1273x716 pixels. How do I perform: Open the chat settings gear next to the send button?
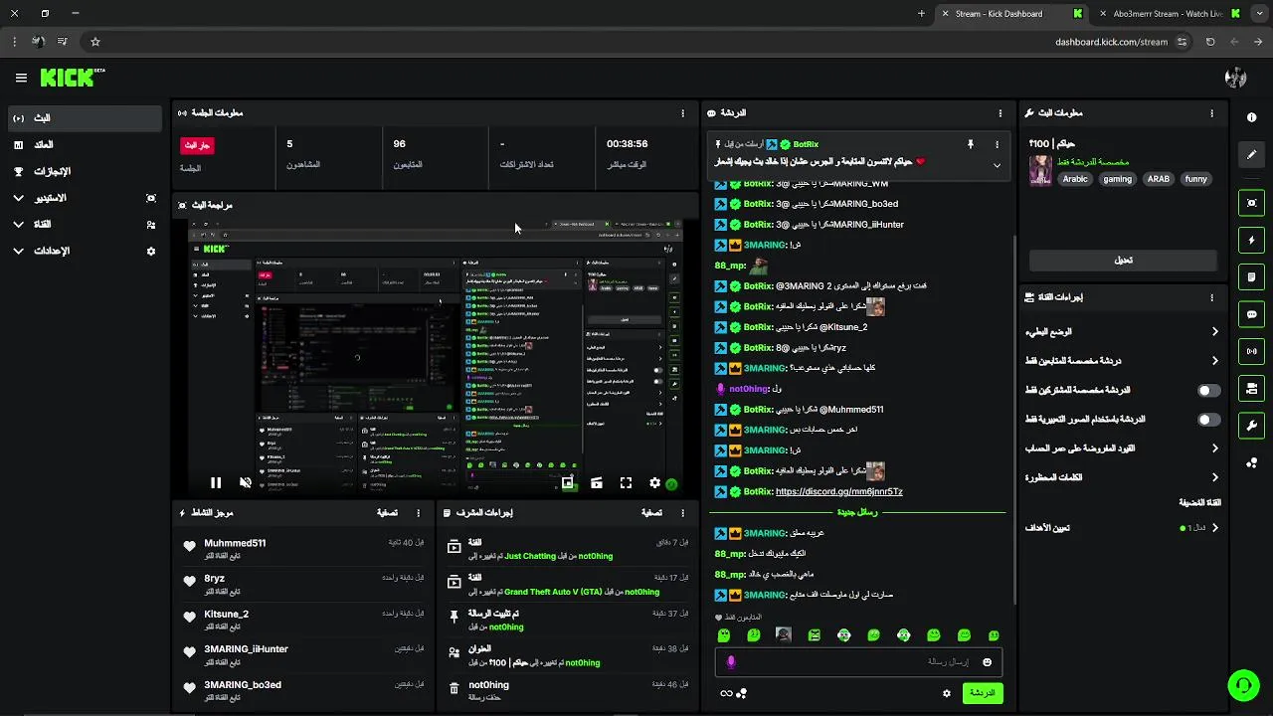[947, 693]
